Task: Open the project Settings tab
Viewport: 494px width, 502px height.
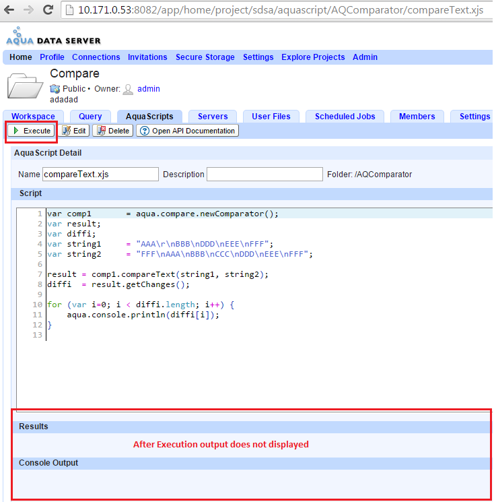Action: click(472, 116)
